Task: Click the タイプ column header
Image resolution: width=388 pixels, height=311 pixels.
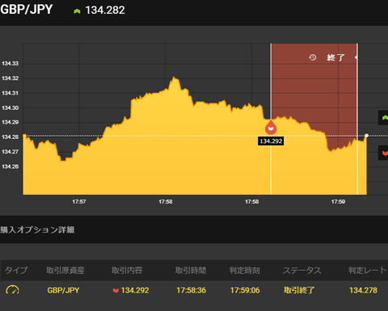Action: point(16,270)
